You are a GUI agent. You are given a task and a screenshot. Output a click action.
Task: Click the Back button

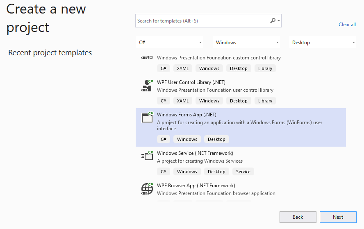coord(298,217)
